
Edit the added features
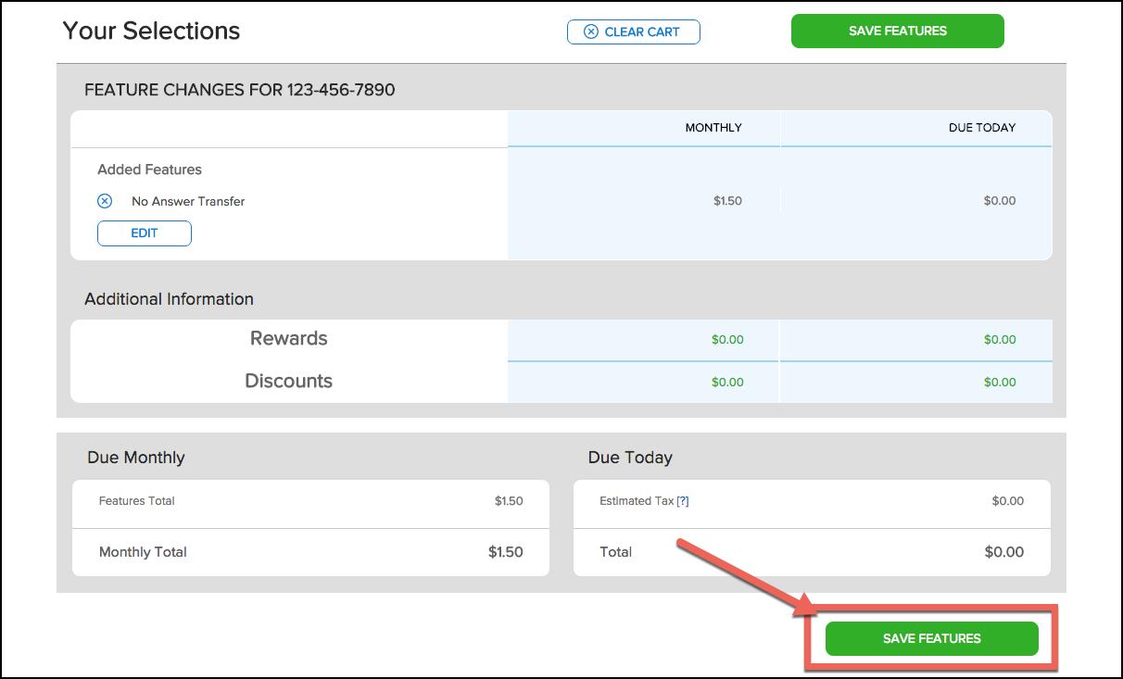point(144,233)
